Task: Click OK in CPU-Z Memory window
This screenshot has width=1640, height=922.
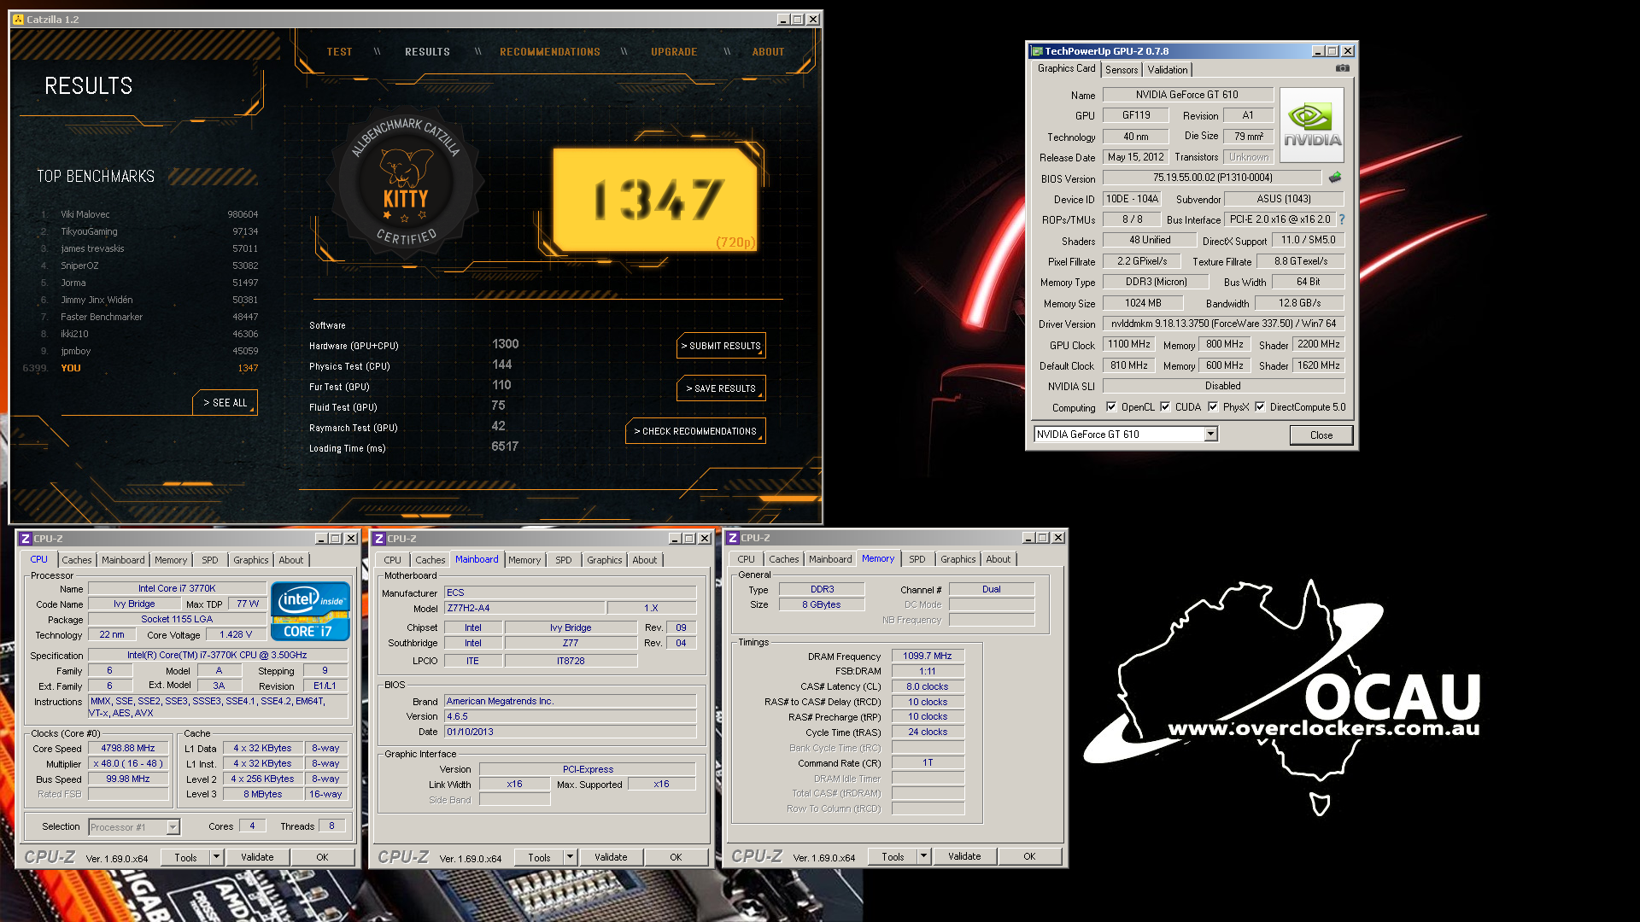Action: [x=1029, y=856]
